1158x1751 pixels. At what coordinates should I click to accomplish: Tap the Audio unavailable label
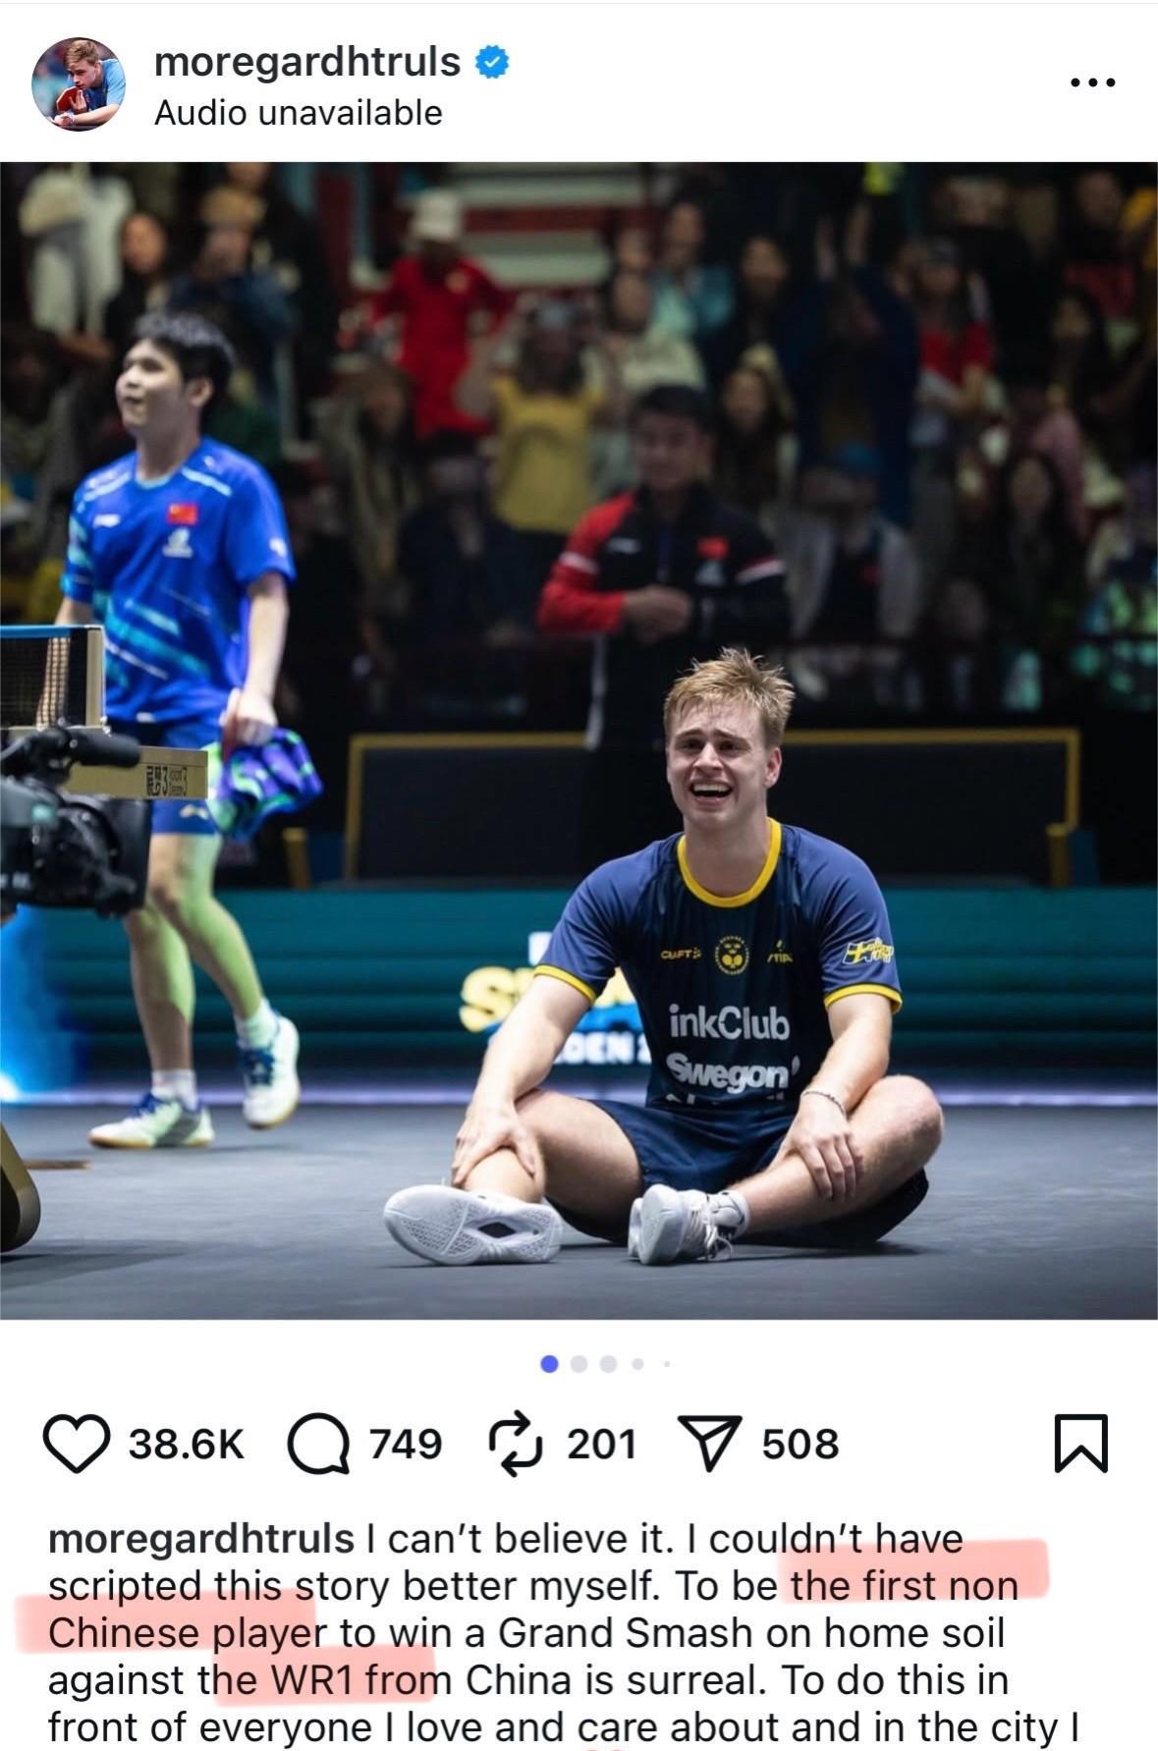298,113
